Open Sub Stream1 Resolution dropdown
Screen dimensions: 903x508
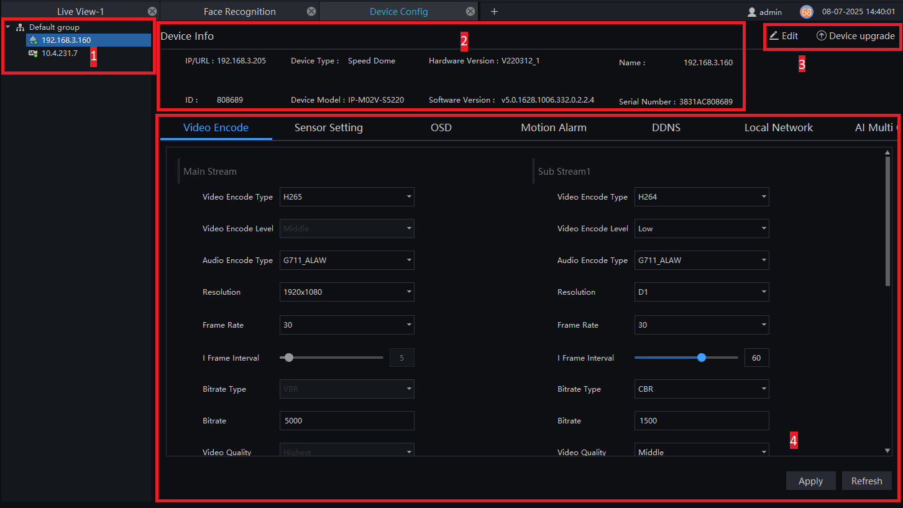click(x=702, y=292)
